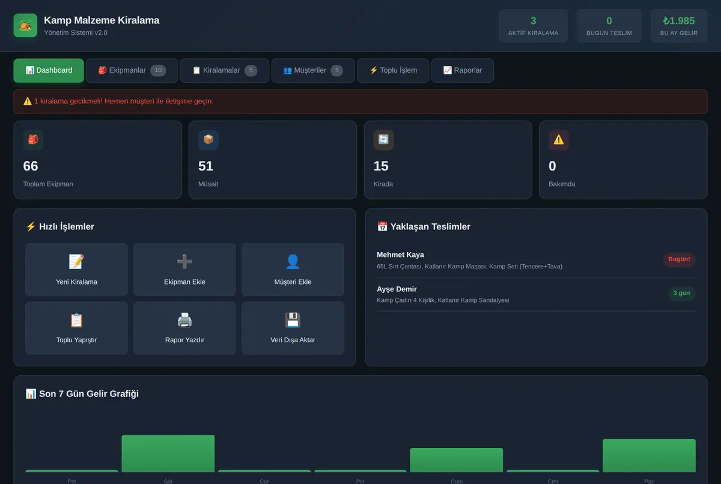Screen dimensions: 721x484
Task: Click the Aktif Kiralama header stat
Action: point(534,26)
